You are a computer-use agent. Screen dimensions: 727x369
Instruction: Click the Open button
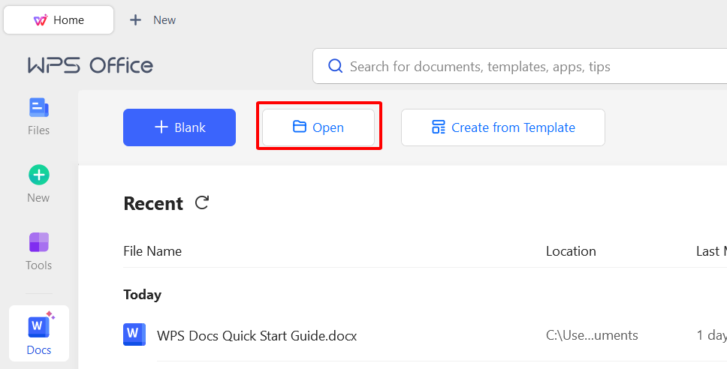coord(318,127)
